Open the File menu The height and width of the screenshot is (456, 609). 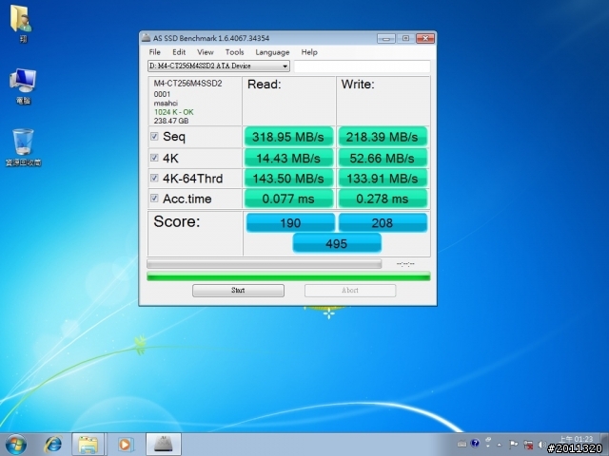pos(154,52)
